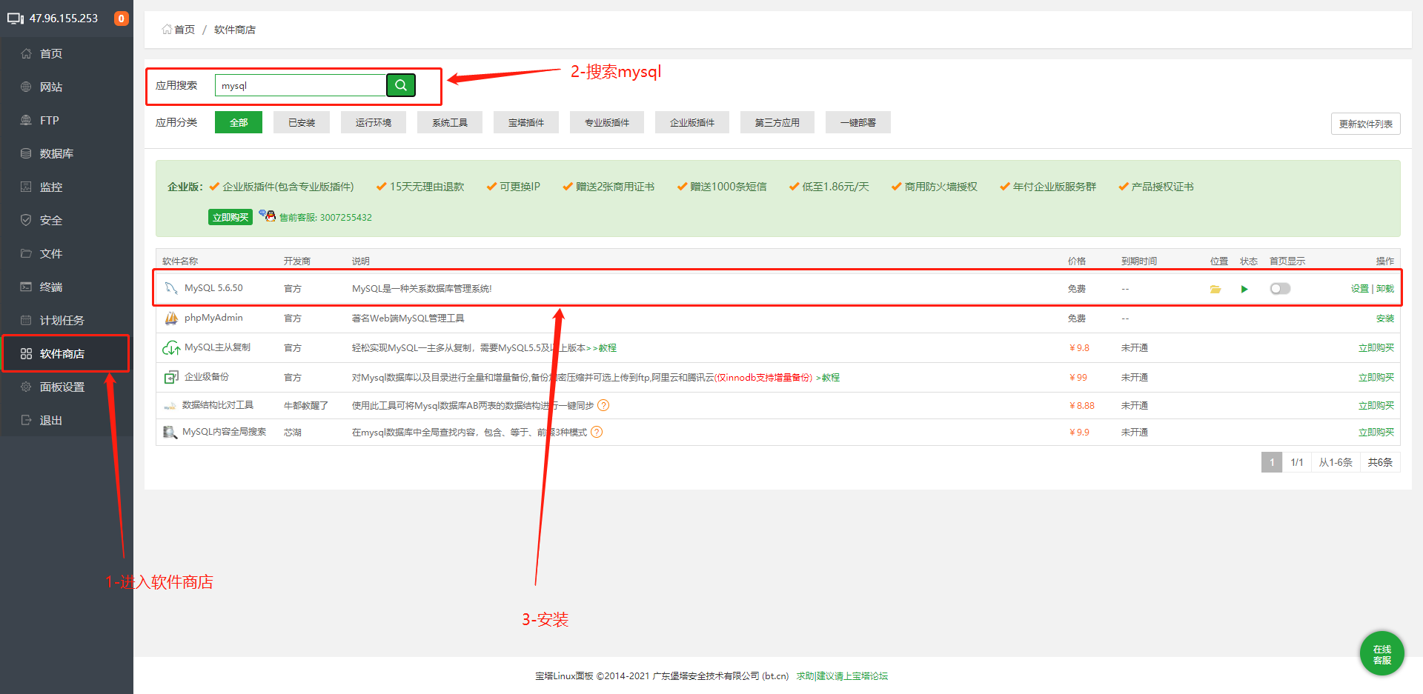Click the MySQL 5.6.50 dolphin icon
This screenshot has height=694, width=1423.
[171, 288]
